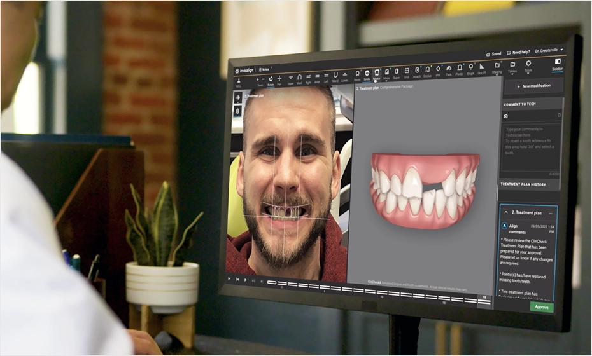Expand the Tools dropdown menu
This screenshot has height=356, width=592.
[x=528, y=66]
